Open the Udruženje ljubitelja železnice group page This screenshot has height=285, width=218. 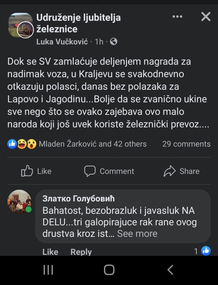pos(78,23)
